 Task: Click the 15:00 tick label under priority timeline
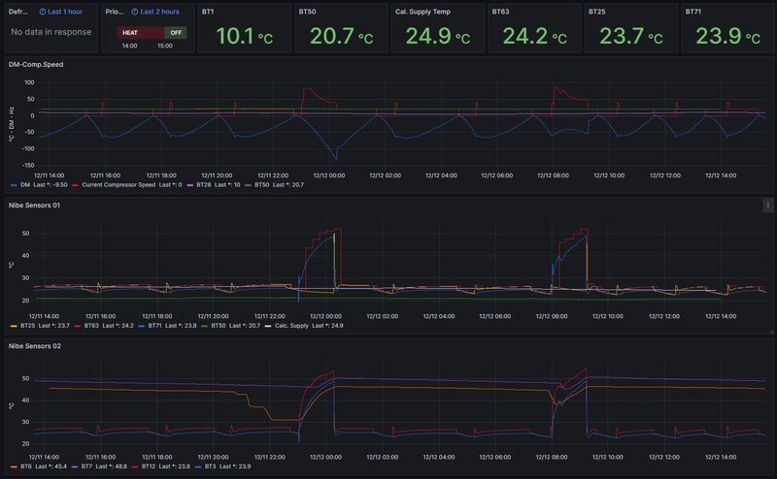click(165, 46)
